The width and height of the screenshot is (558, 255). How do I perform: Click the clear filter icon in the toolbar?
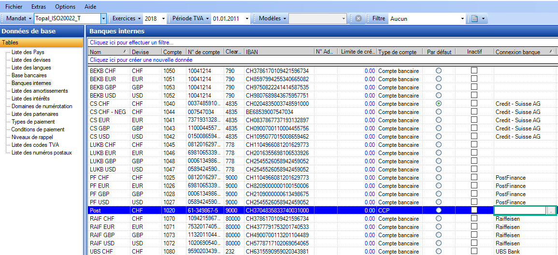[358, 19]
